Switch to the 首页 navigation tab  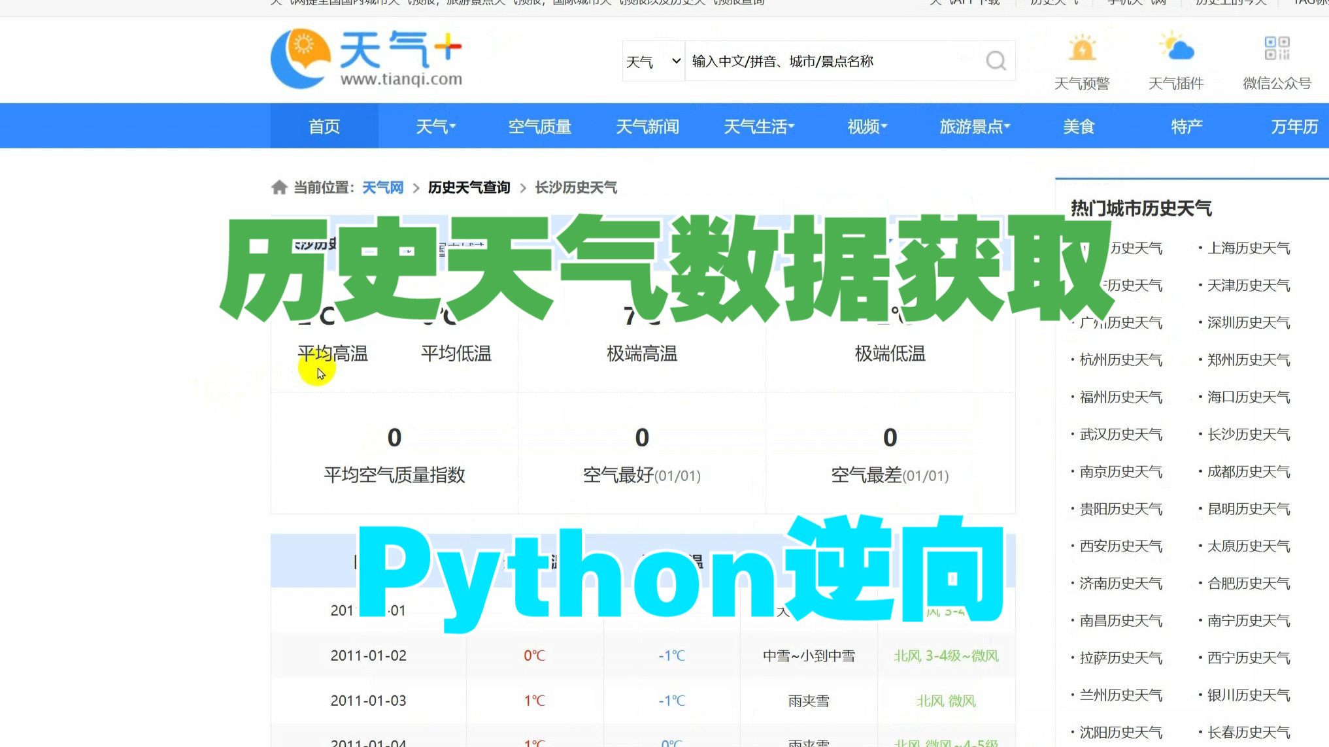pos(324,125)
